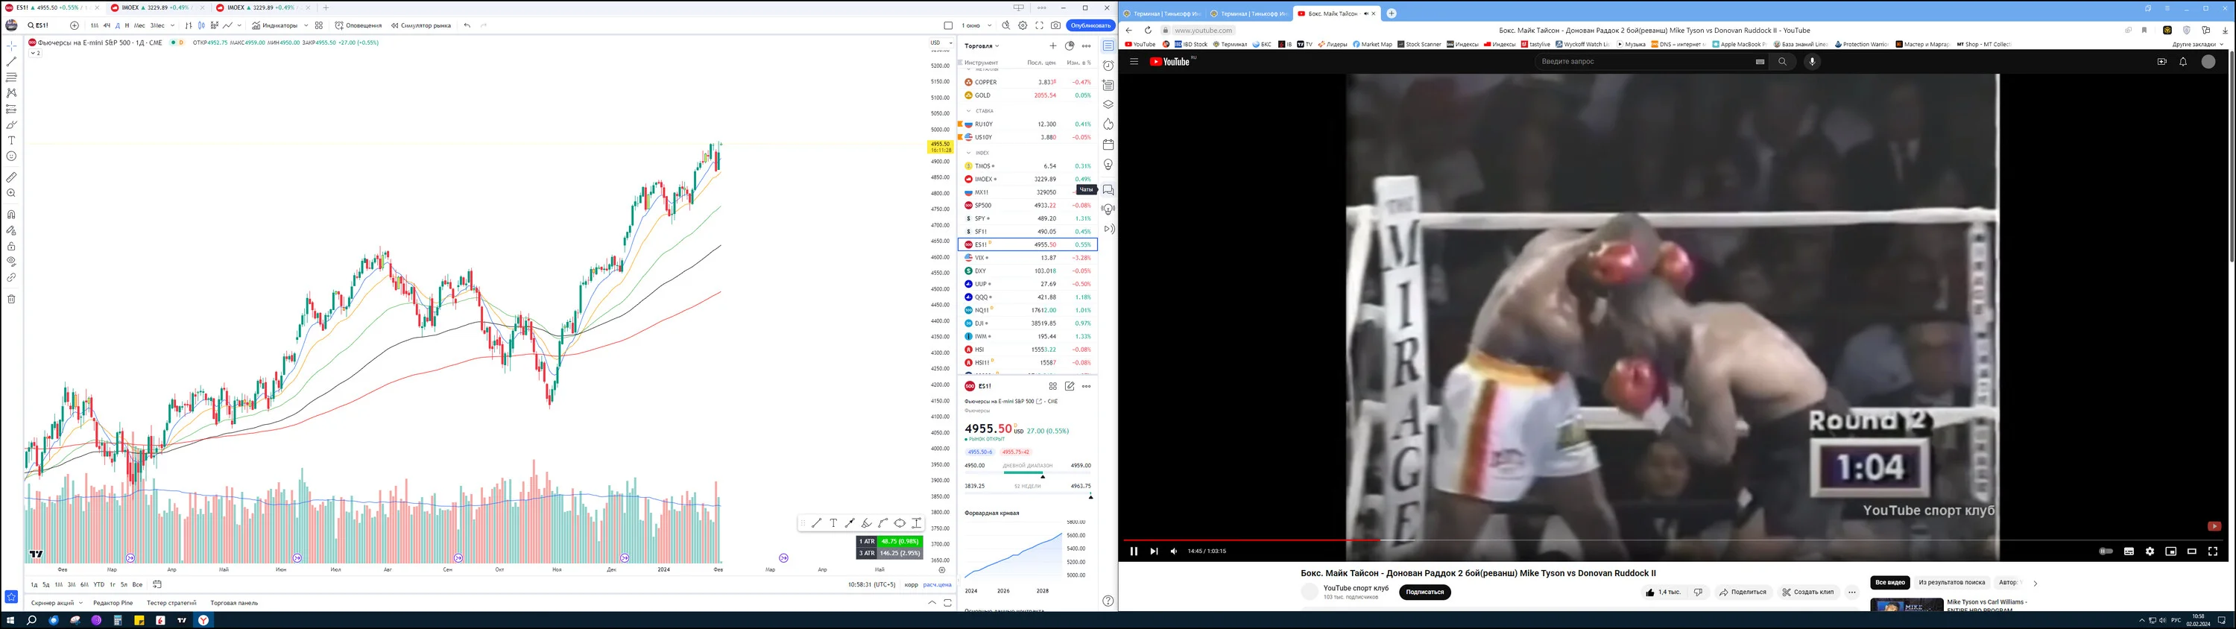Click 'Оповещения' alert button
This screenshot has height=629, width=2236.
click(x=359, y=26)
